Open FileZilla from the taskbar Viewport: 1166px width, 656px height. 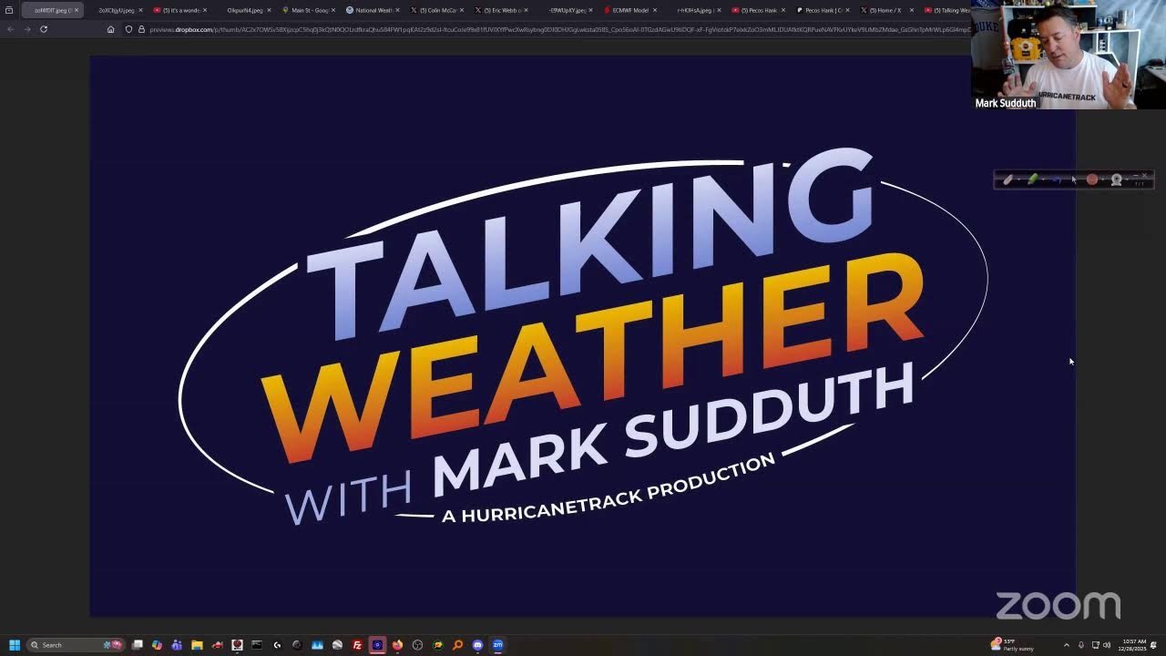tap(357, 645)
